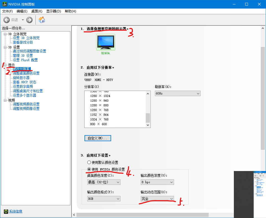Open the 输出颜色深度 8 bpc dropdown

[x=157, y=182]
